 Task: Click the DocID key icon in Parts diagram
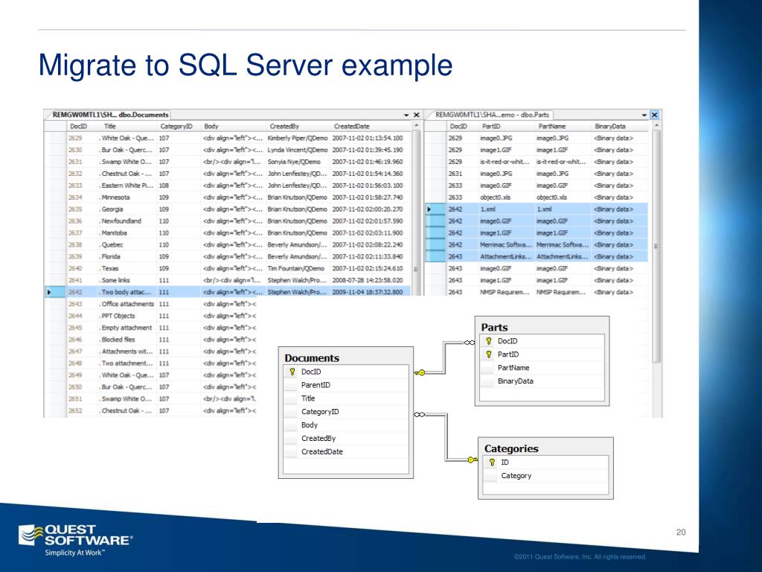click(489, 341)
